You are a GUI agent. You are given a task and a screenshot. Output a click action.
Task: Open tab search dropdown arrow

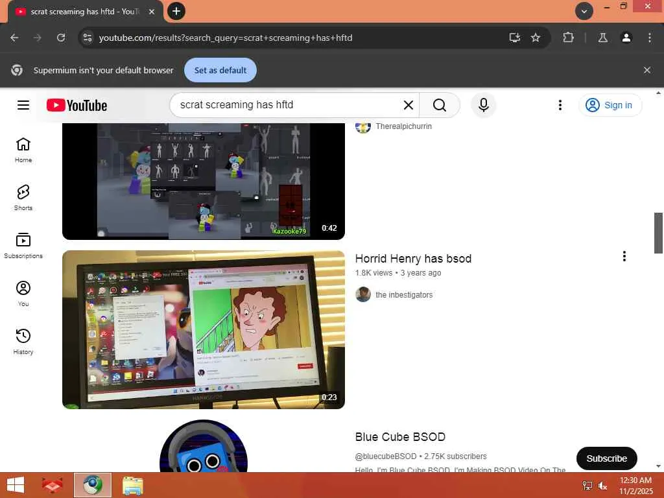[584, 11]
